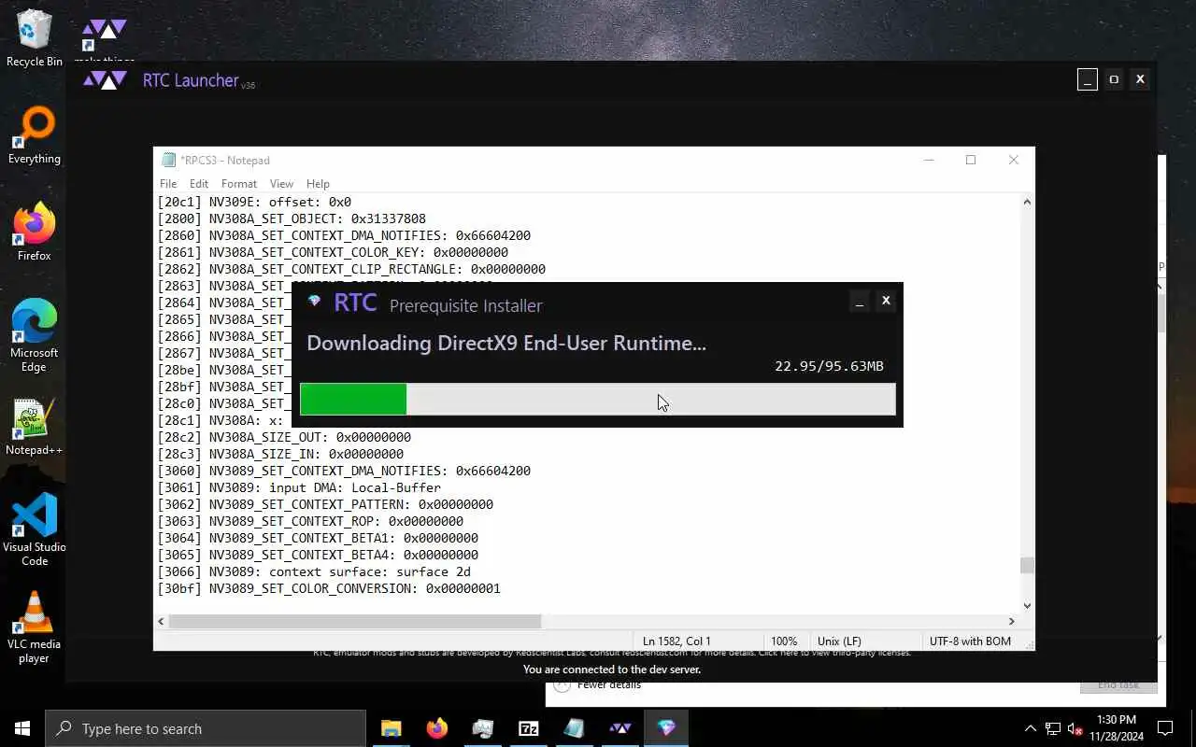Click the DirectX9 download progress bar
This screenshot has height=747, width=1196.
point(598,399)
